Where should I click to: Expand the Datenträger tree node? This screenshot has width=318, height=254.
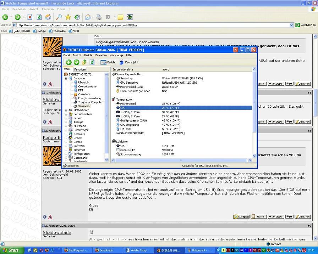click(x=66, y=130)
